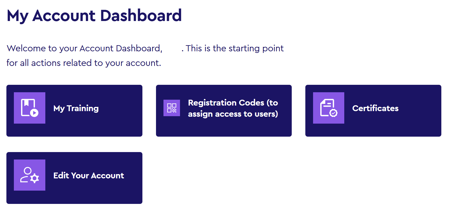Click the gear symbol on the account icon
This screenshot has height=214, width=452.
tap(35, 178)
